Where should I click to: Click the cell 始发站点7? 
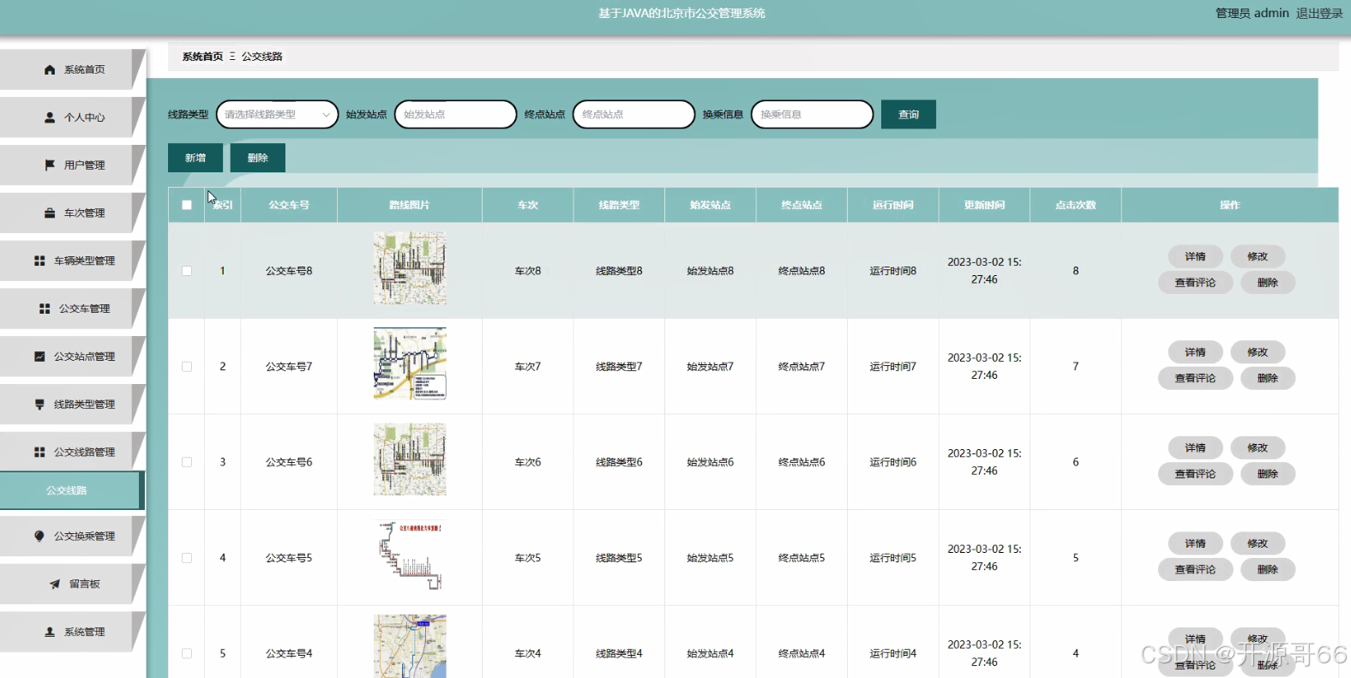711,367
